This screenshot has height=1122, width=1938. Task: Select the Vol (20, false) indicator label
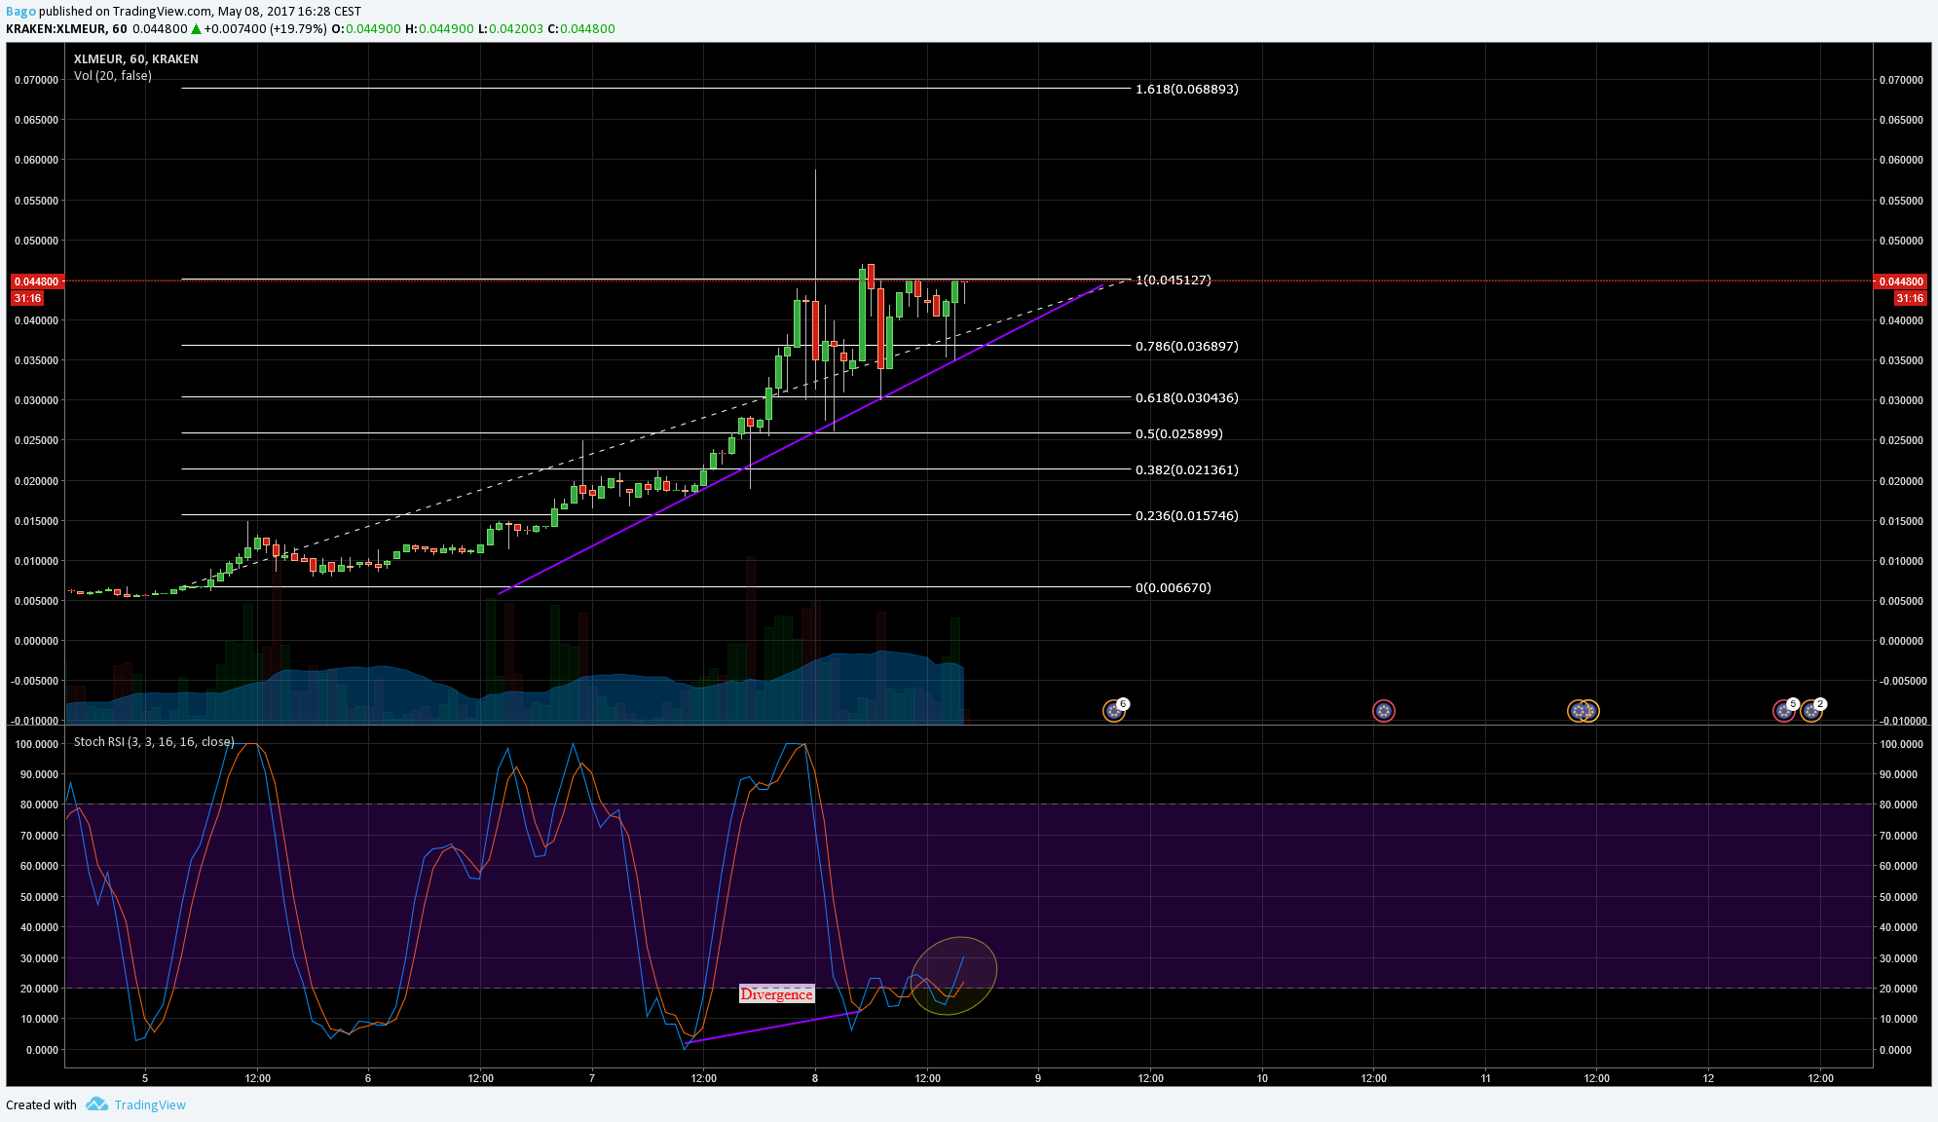tap(113, 75)
